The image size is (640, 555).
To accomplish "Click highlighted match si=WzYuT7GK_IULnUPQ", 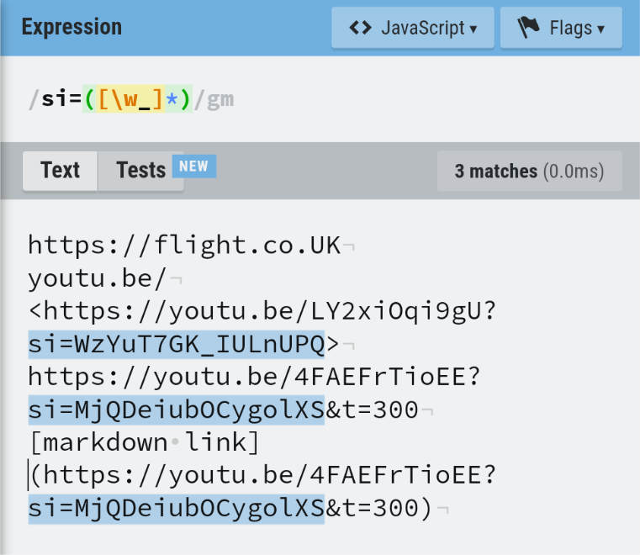I will (176, 343).
